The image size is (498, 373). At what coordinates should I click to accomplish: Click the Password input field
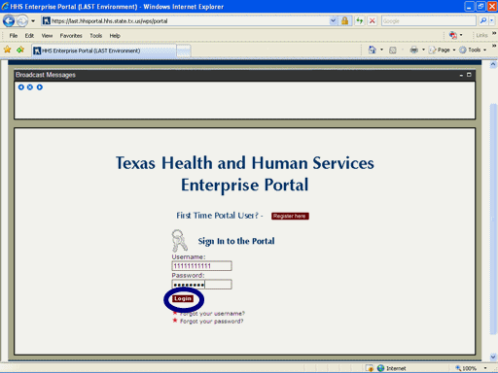(x=201, y=285)
